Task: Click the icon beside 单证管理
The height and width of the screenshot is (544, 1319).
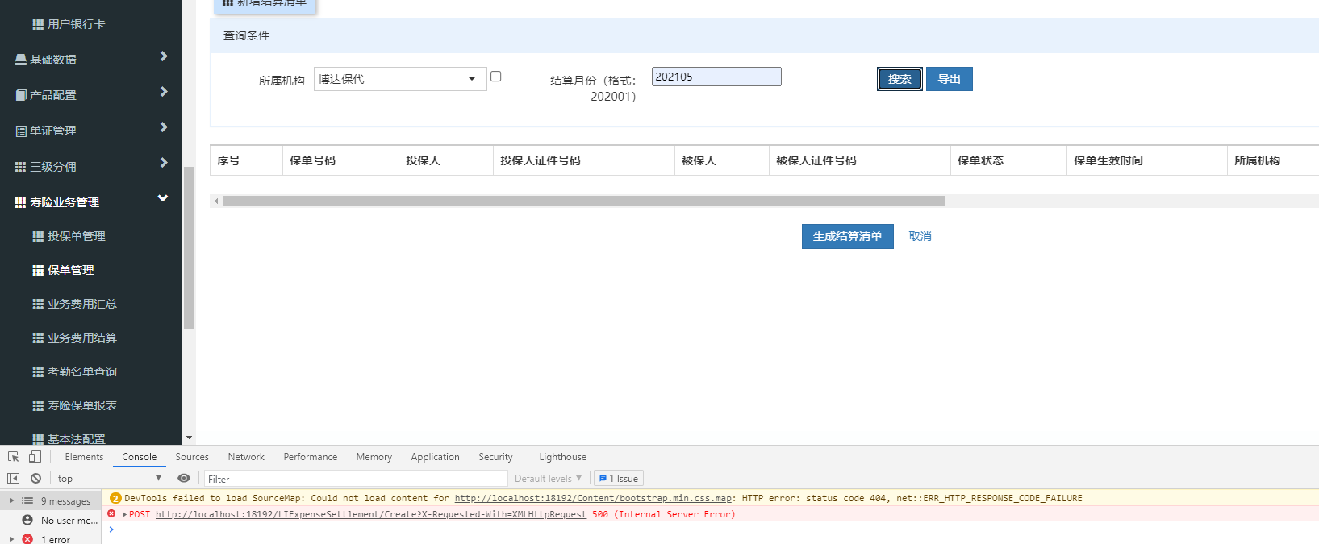Action: [x=21, y=131]
